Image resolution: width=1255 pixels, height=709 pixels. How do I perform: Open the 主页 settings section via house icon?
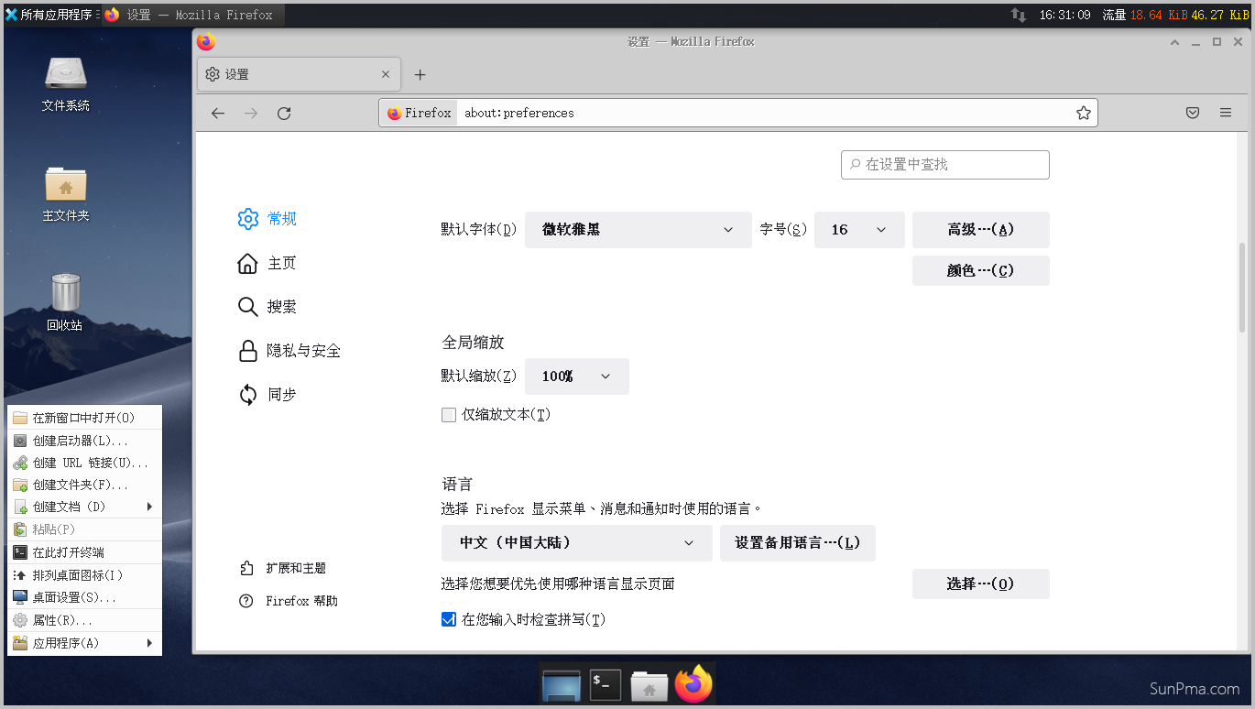247,263
